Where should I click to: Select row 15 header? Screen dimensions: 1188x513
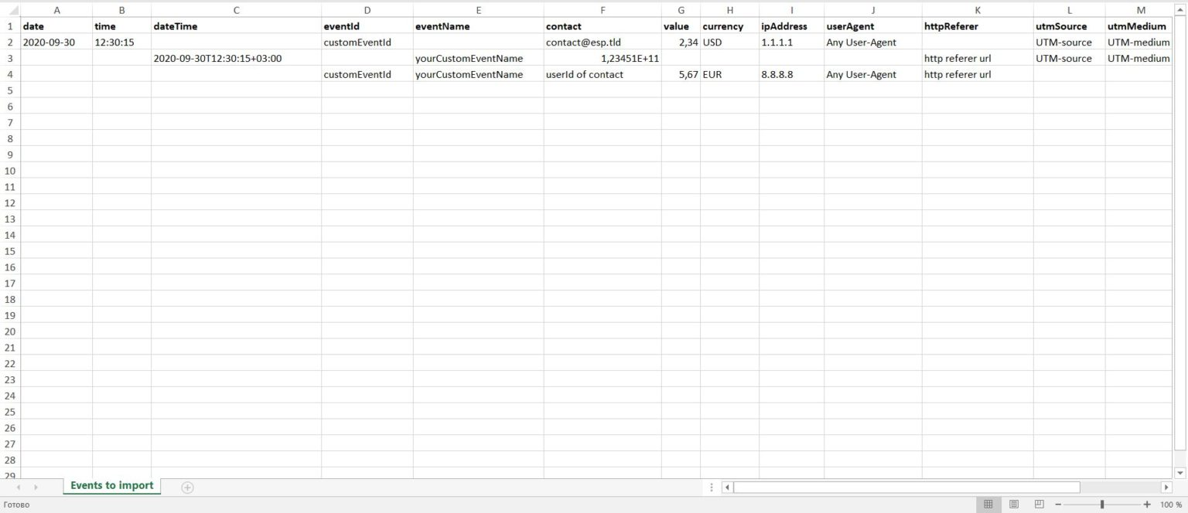pyautogui.click(x=10, y=251)
